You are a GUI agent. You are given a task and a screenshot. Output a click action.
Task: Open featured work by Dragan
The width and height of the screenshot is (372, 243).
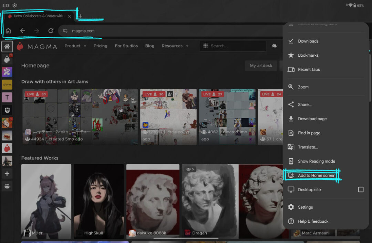coord(232,201)
